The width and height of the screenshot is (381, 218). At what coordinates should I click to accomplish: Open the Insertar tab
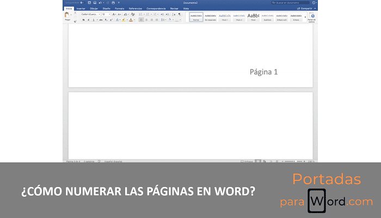tap(81, 9)
